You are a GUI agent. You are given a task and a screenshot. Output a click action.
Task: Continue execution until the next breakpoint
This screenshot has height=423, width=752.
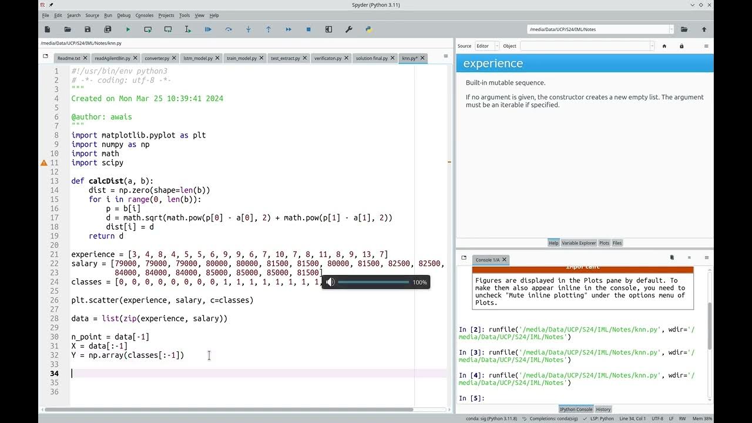[x=288, y=29]
